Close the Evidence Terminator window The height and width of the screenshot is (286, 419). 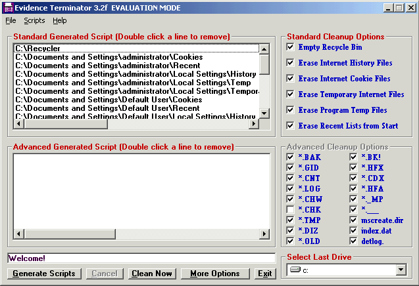[410, 8]
